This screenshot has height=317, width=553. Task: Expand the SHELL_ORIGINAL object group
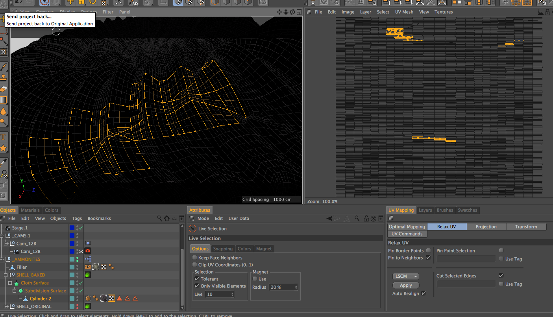pyautogui.click(x=6, y=306)
